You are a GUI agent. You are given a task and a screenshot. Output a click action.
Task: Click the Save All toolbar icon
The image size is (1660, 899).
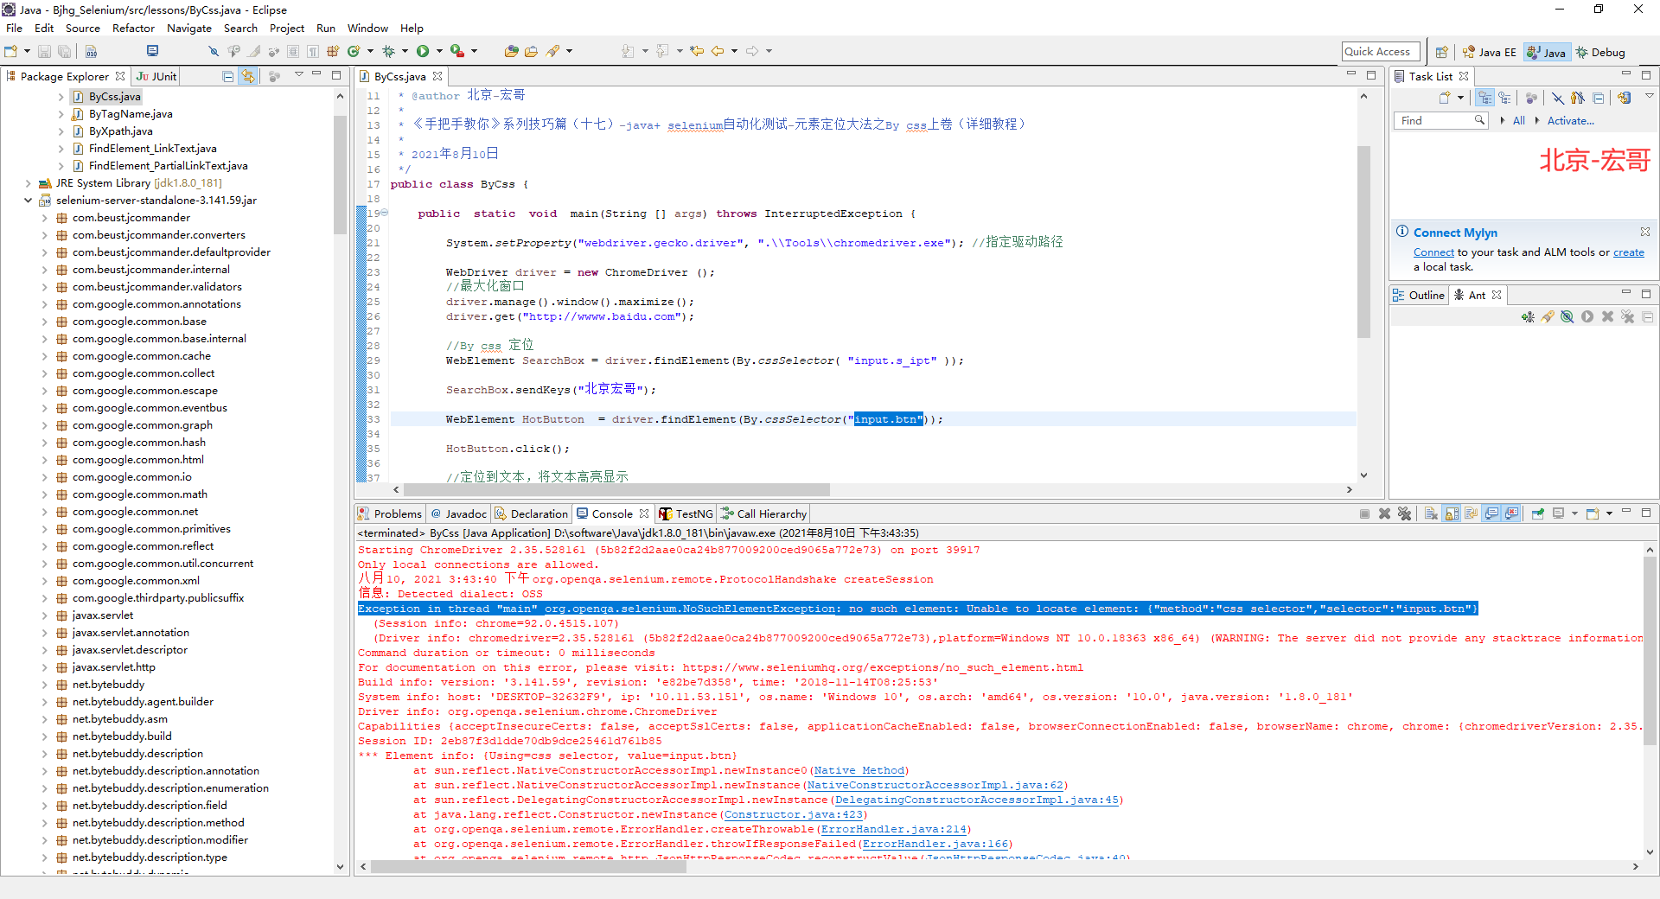(x=64, y=52)
